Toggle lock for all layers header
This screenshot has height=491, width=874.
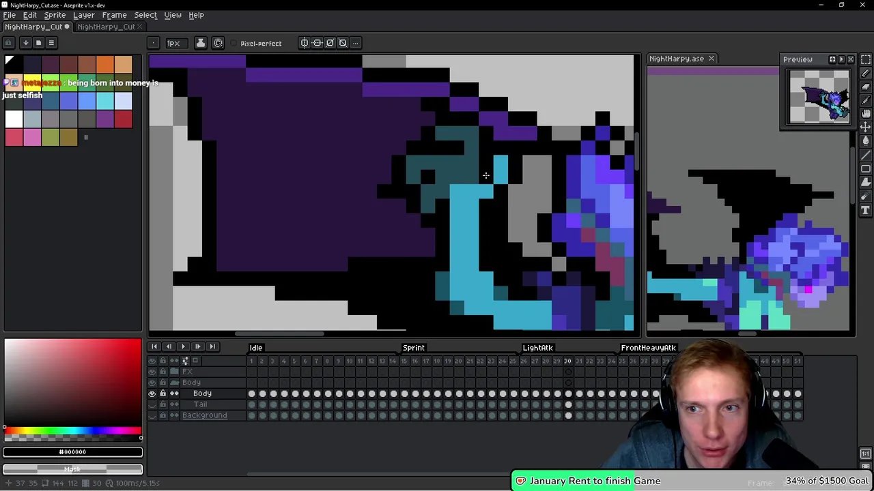point(163,361)
